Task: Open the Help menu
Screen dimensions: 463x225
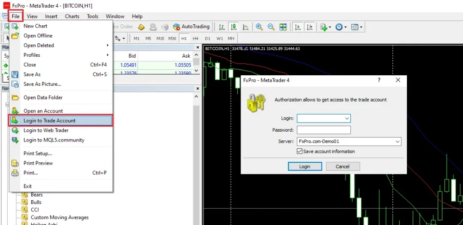Action: click(x=137, y=17)
